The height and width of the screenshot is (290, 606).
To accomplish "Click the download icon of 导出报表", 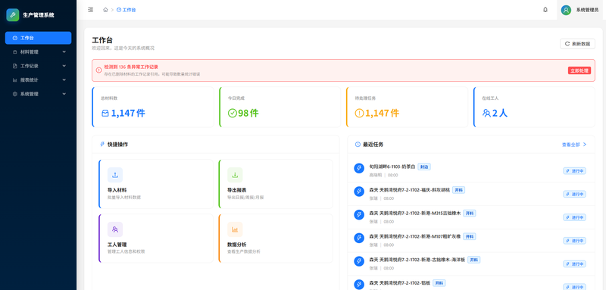I will pyautogui.click(x=235, y=175).
